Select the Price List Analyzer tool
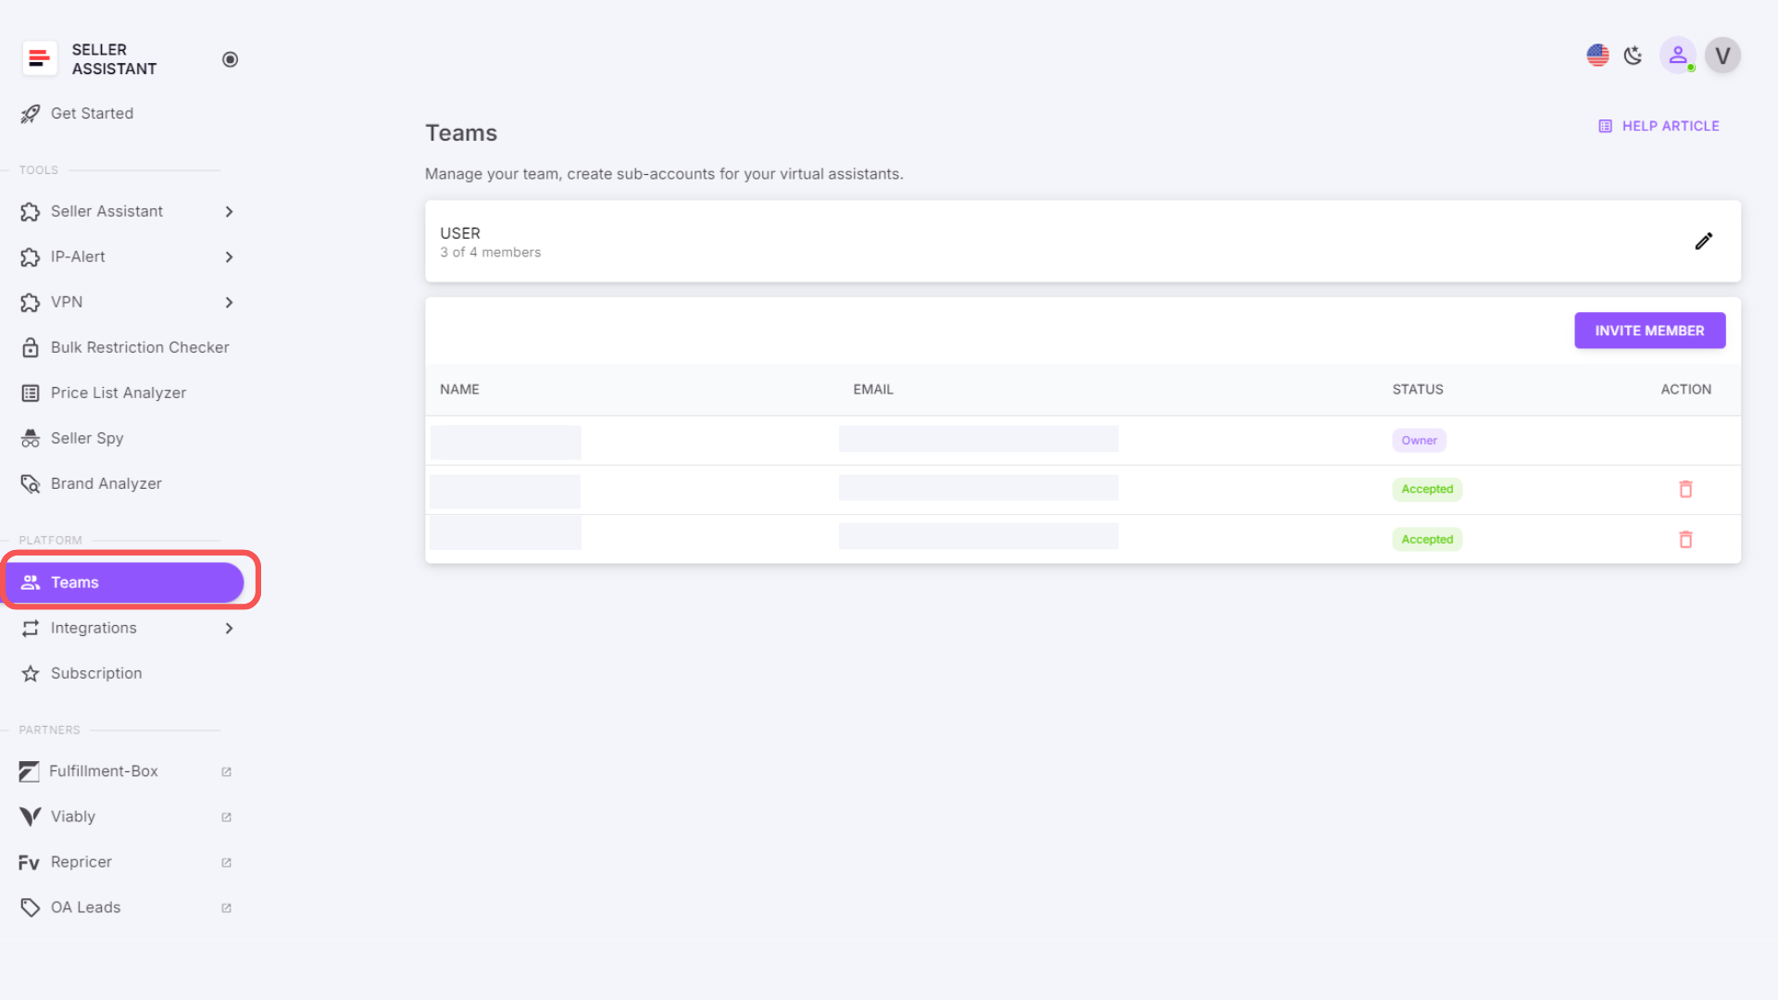This screenshot has width=1778, height=1000. (x=119, y=393)
